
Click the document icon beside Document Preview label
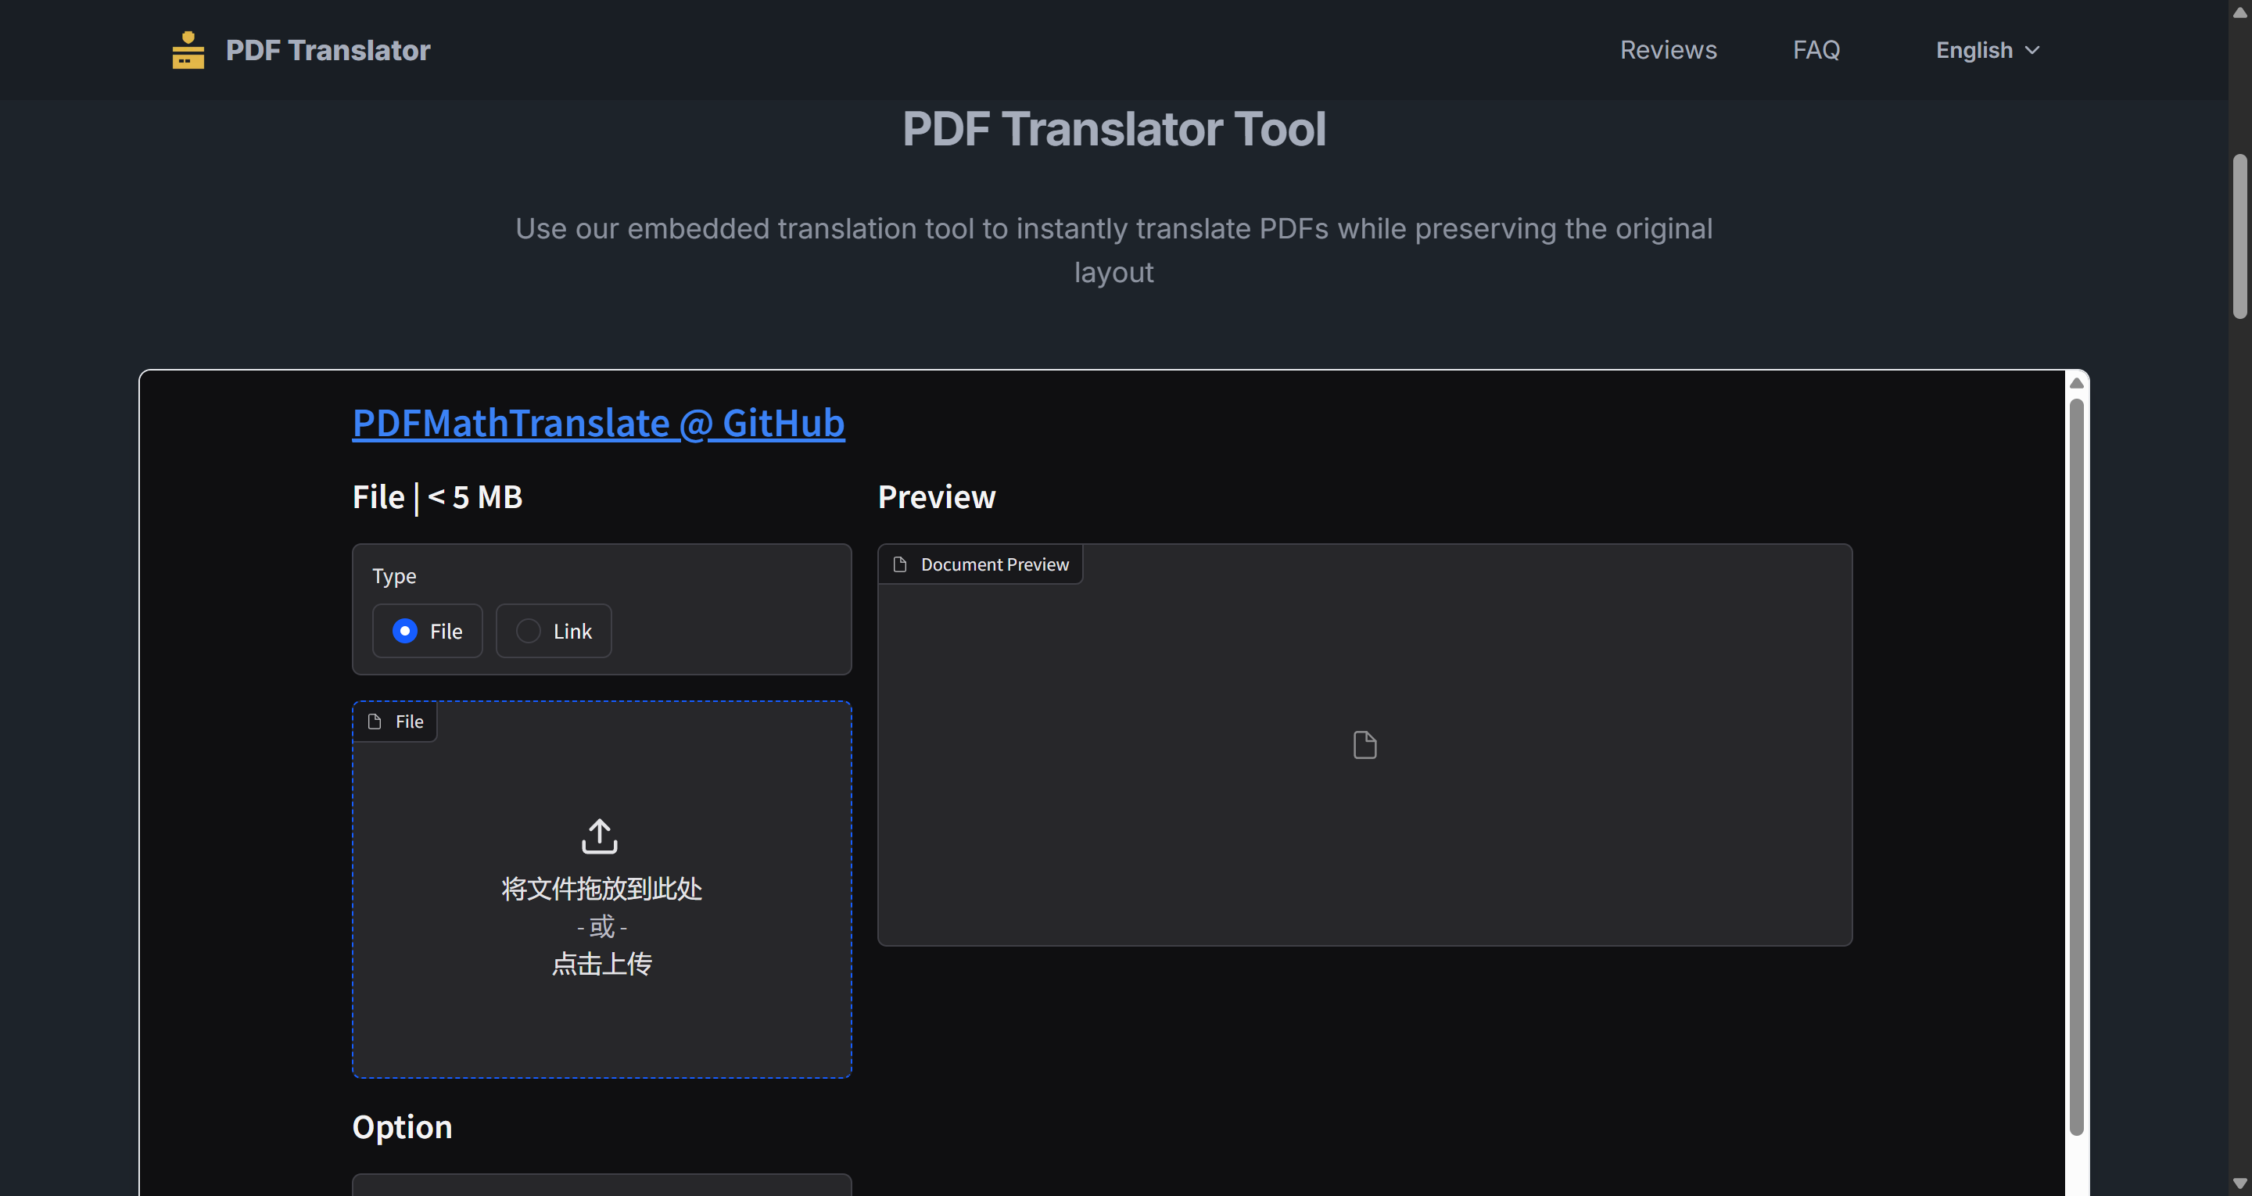[x=899, y=564]
